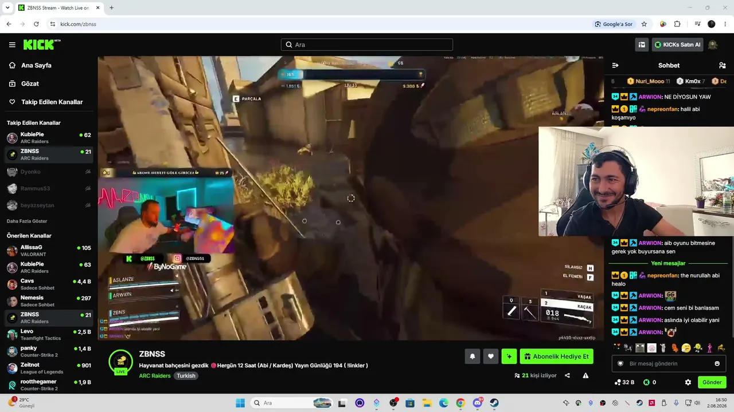734x412 pixels.
Task: Select the beyazseytan channel
Action: pyautogui.click(x=49, y=205)
